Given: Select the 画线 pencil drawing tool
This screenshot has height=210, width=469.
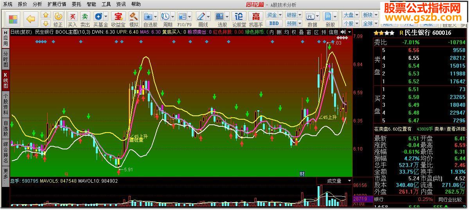Looking at the screenshot, I should pos(201,16).
